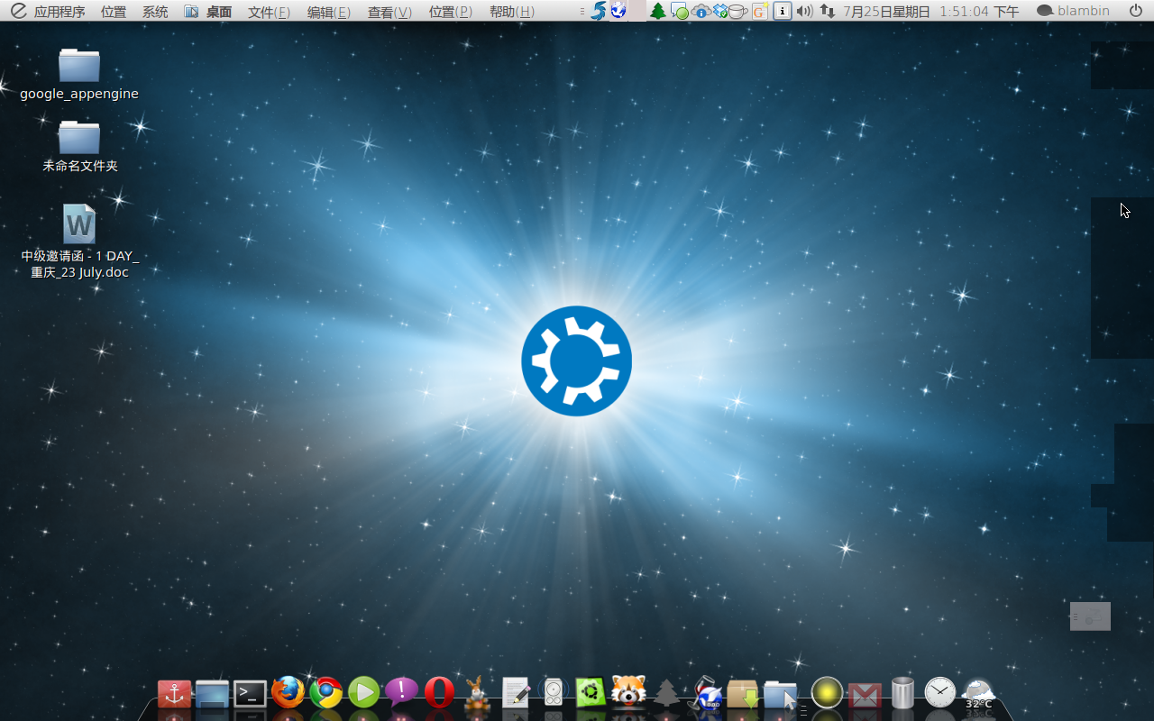The width and height of the screenshot is (1154, 721).
Task: Open the 系统 menu
Action: coord(155,12)
